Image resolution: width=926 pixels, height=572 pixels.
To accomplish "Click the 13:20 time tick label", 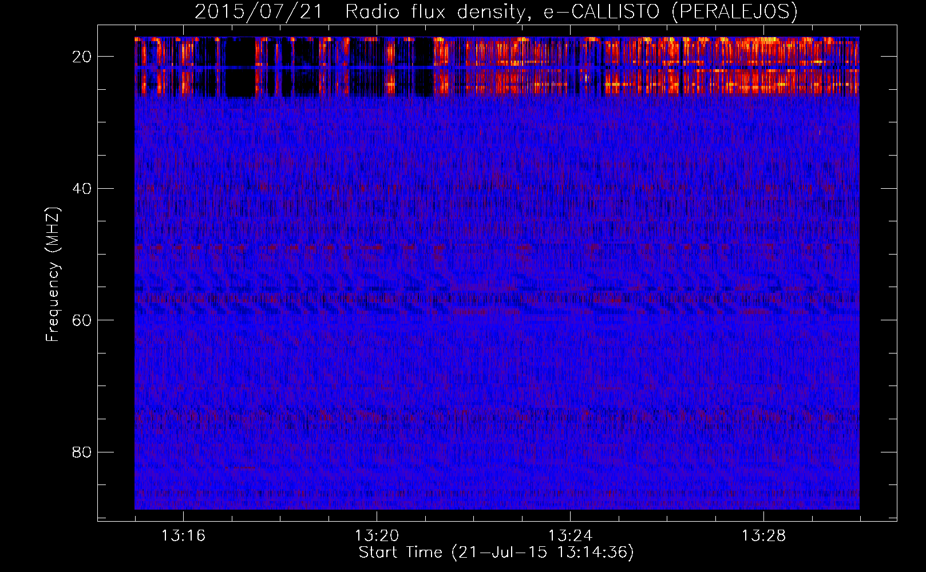I will (377, 536).
